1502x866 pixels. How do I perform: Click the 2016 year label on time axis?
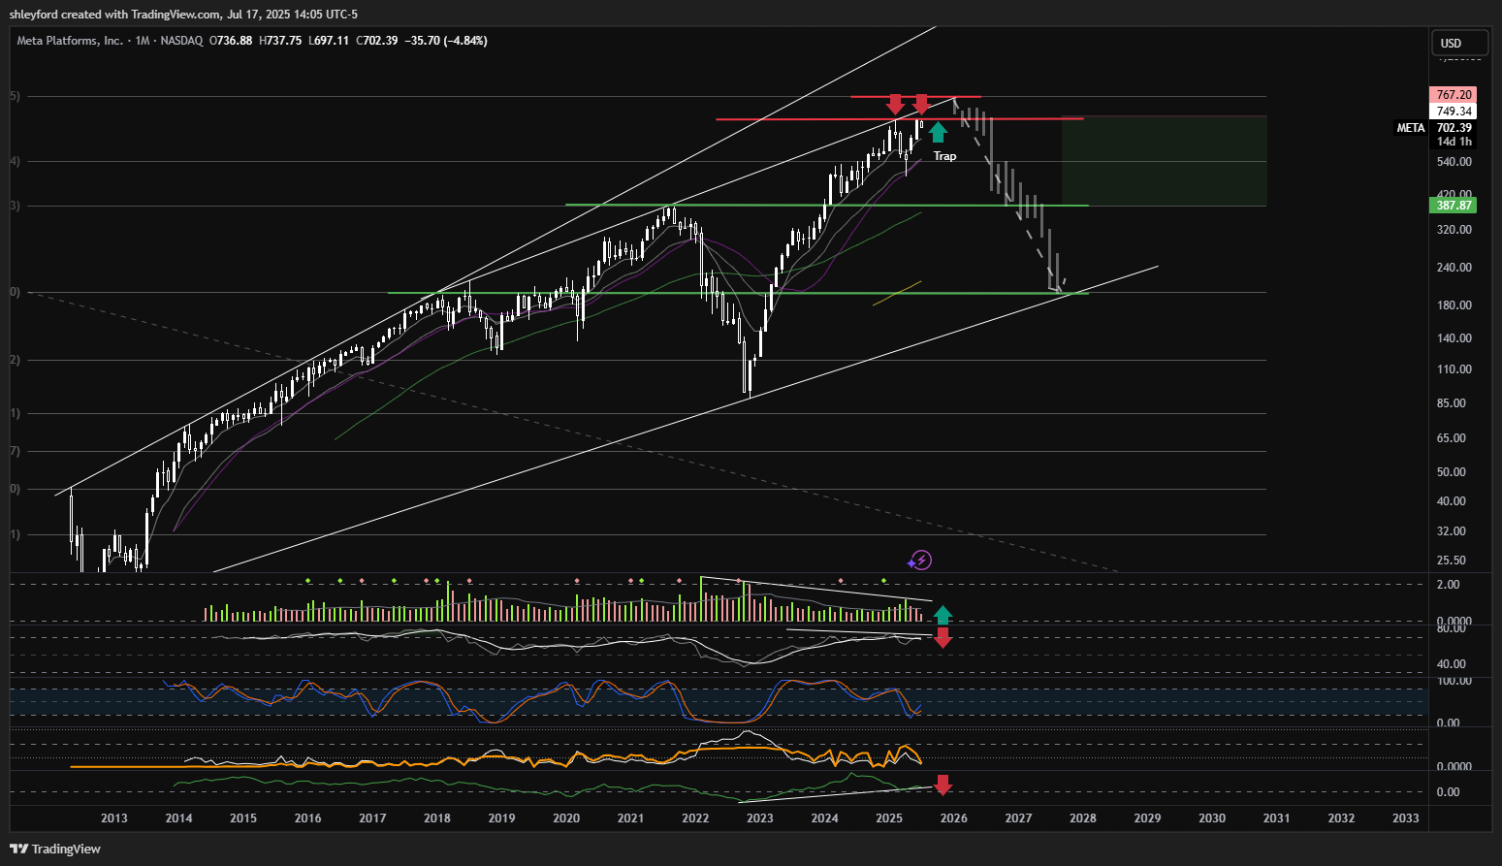[308, 818]
